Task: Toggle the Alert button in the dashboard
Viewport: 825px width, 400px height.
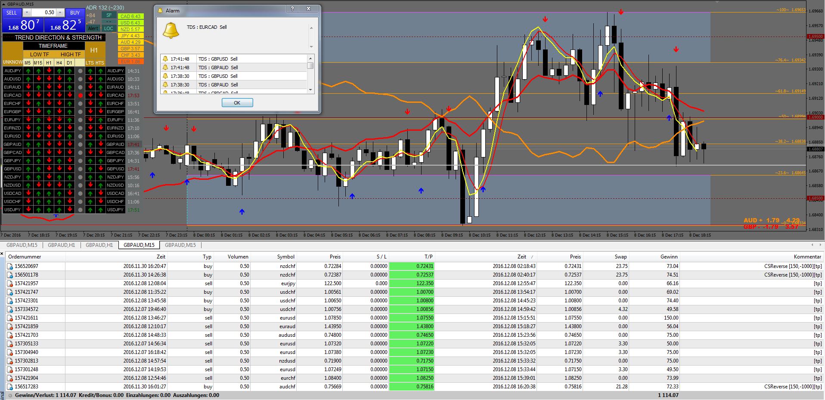Action: [x=93, y=28]
